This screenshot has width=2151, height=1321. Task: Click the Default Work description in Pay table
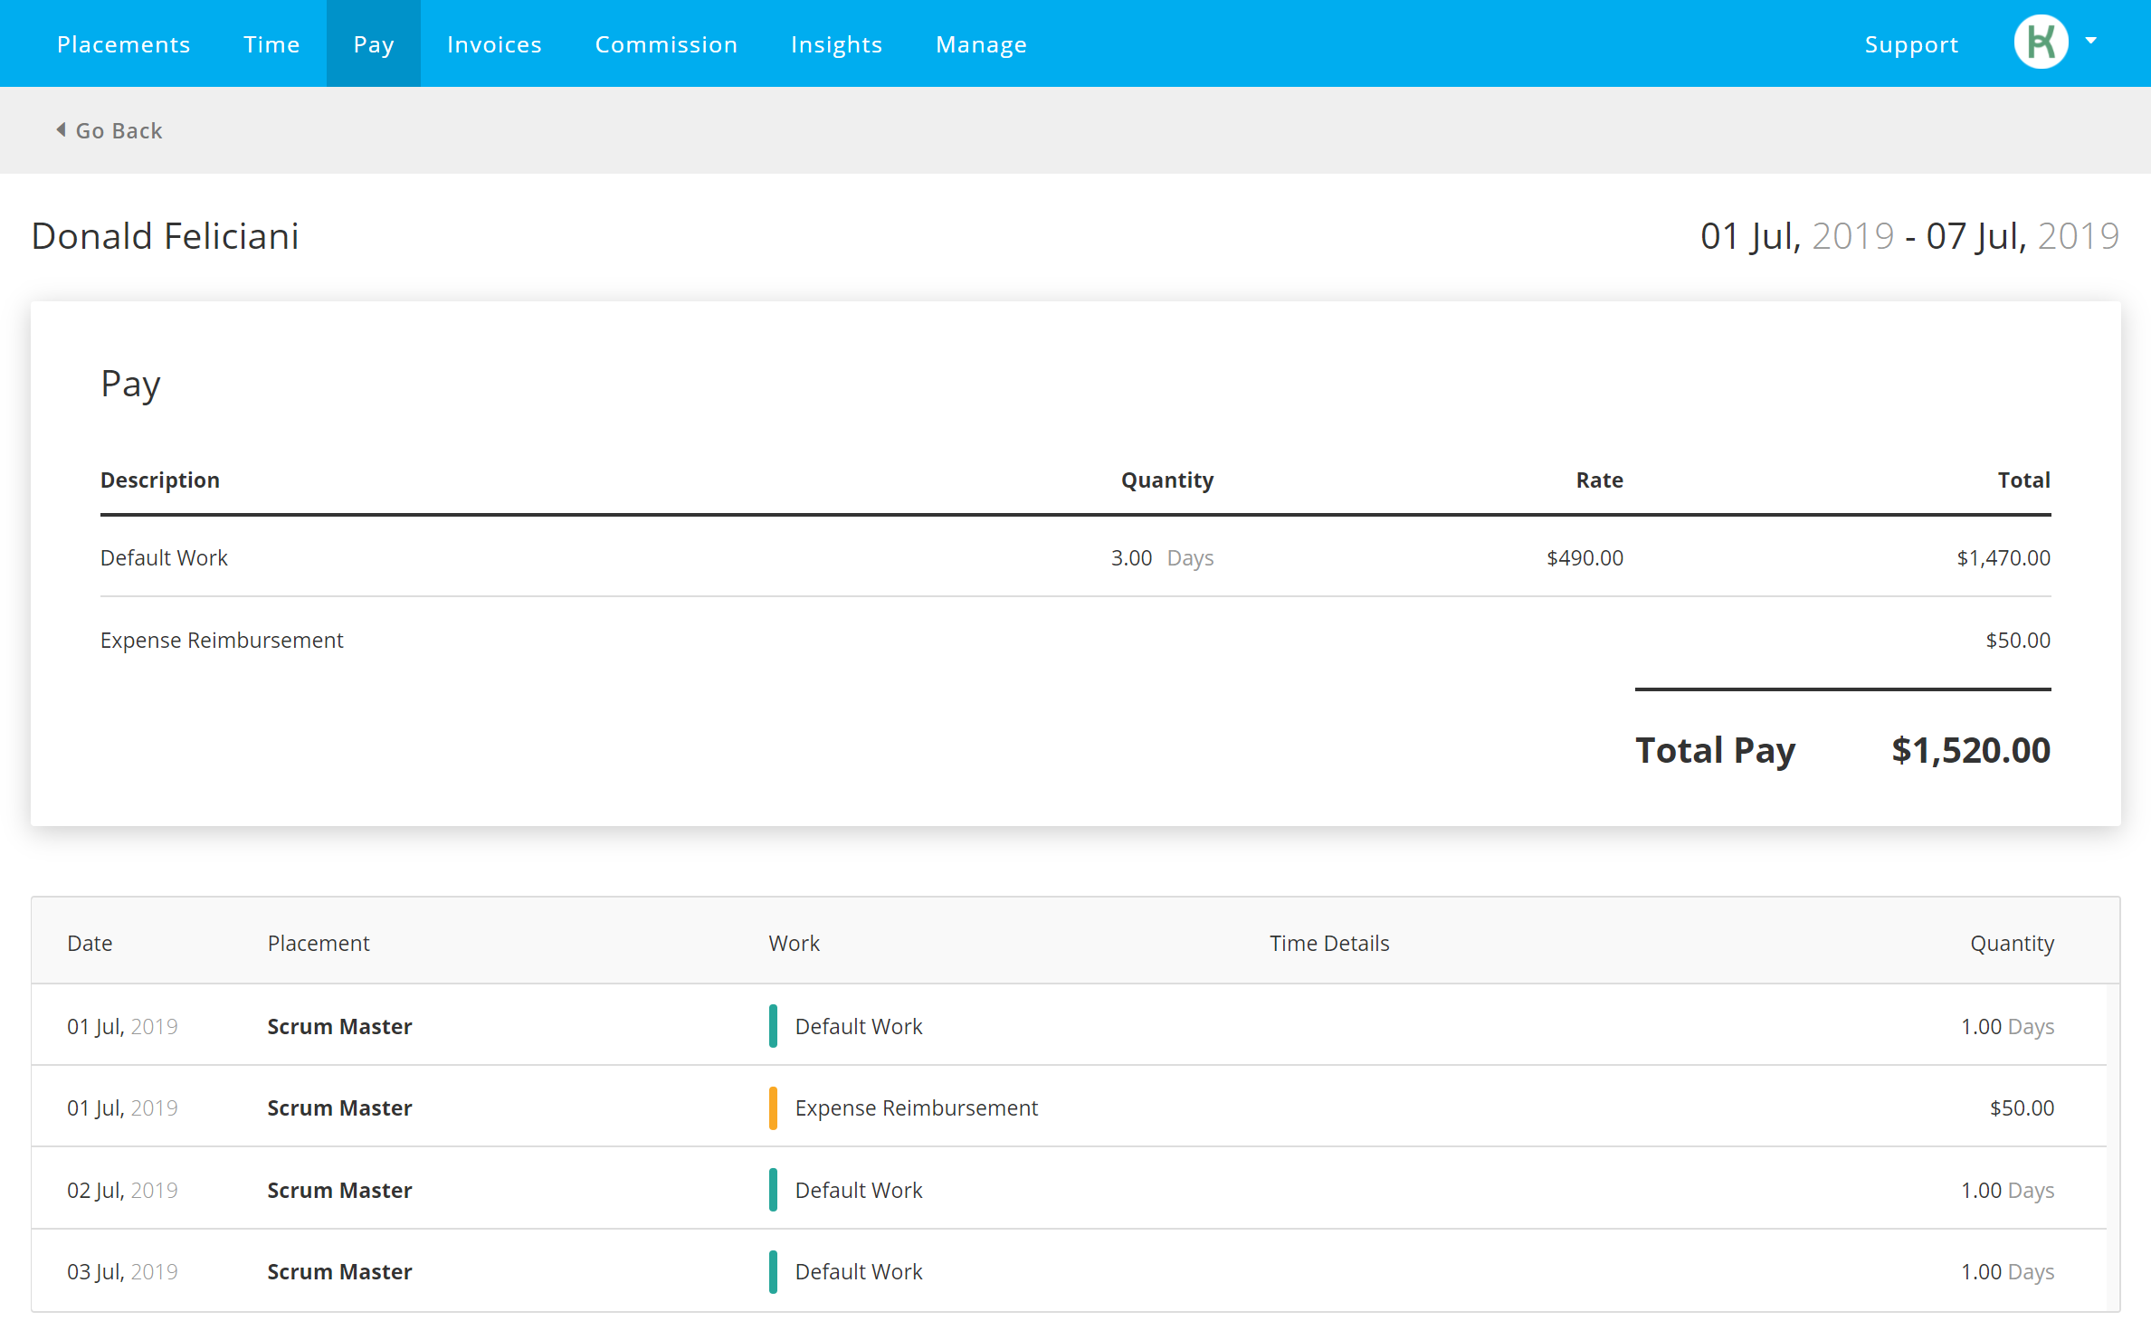click(164, 558)
